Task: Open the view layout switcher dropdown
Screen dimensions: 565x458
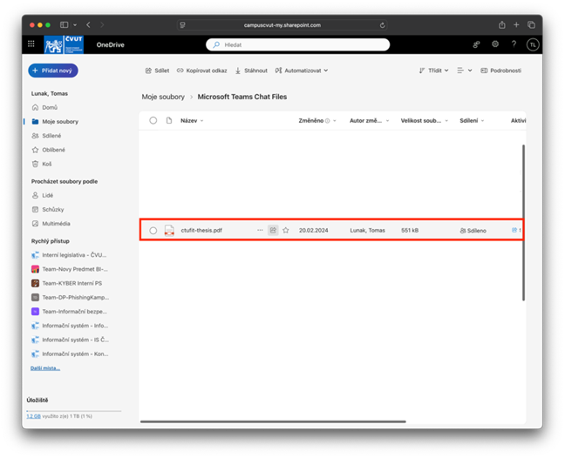Action: 465,71
